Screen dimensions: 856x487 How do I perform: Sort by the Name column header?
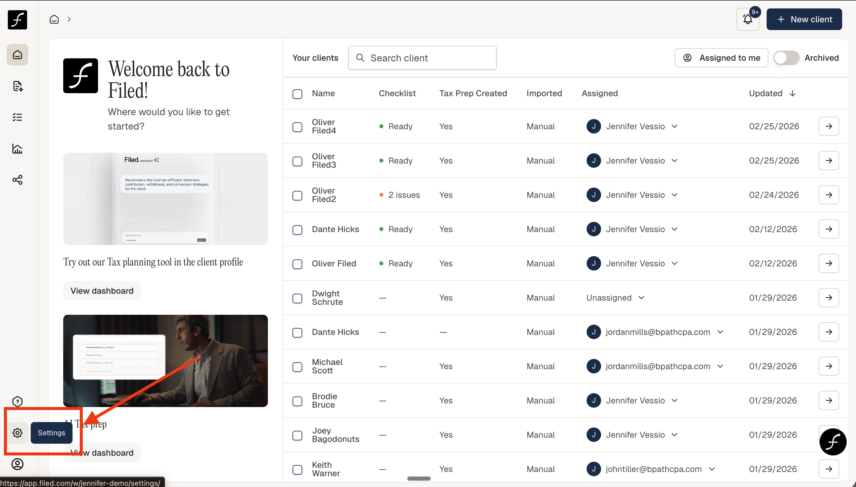tap(323, 93)
